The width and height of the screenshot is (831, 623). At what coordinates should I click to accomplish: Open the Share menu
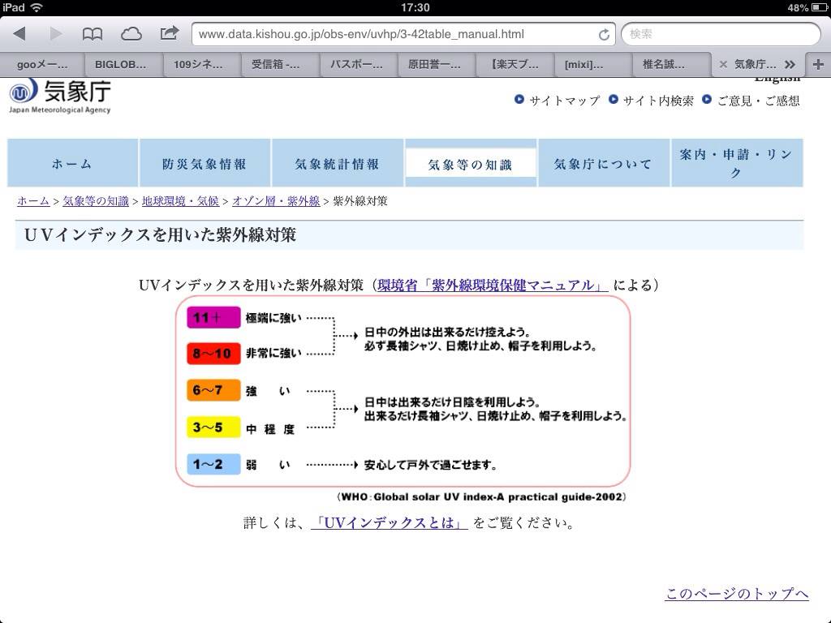169,33
